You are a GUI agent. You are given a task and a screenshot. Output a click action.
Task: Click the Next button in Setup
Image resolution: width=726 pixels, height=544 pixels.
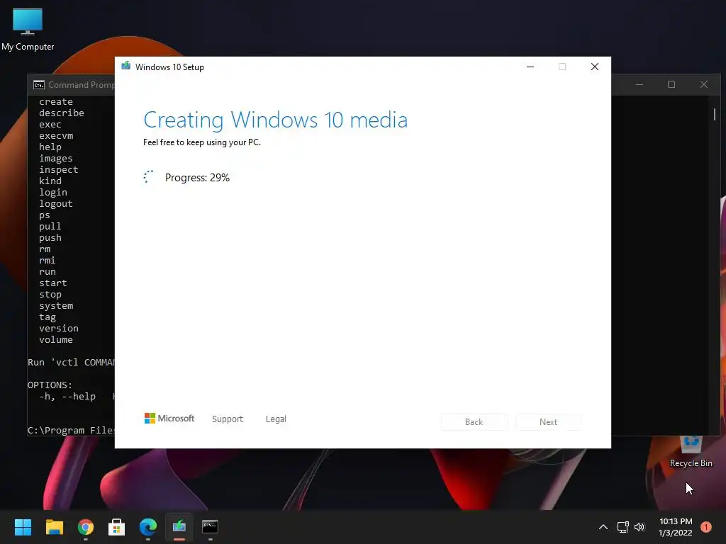tap(548, 422)
